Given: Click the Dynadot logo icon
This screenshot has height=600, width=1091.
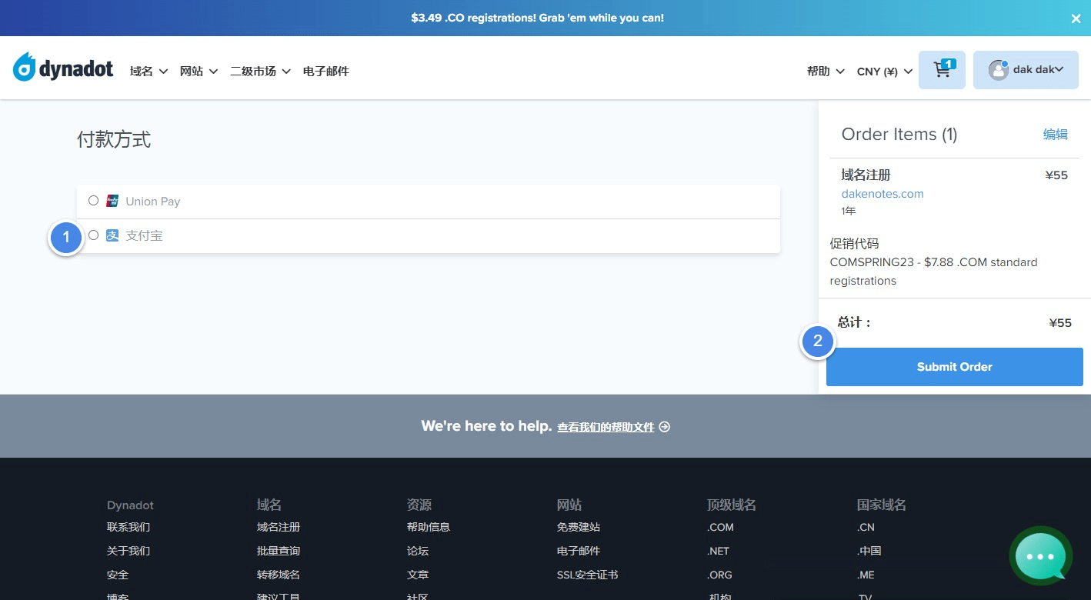Looking at the screenshot, I should click(x=25, y=69).
